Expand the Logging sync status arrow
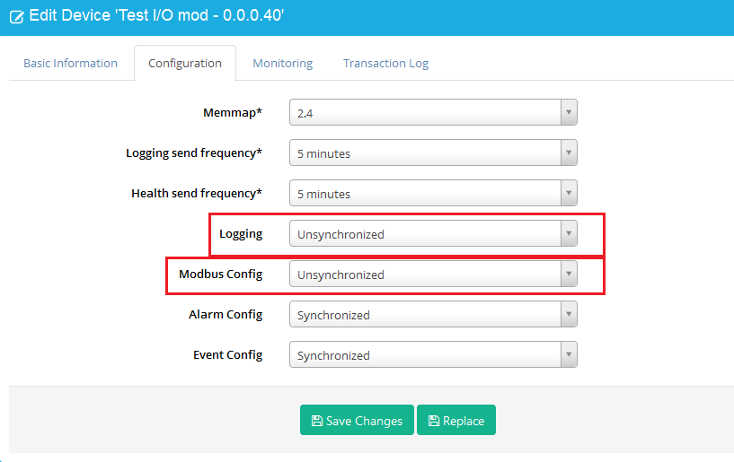The image size is (734, 462). click(569, 233)
